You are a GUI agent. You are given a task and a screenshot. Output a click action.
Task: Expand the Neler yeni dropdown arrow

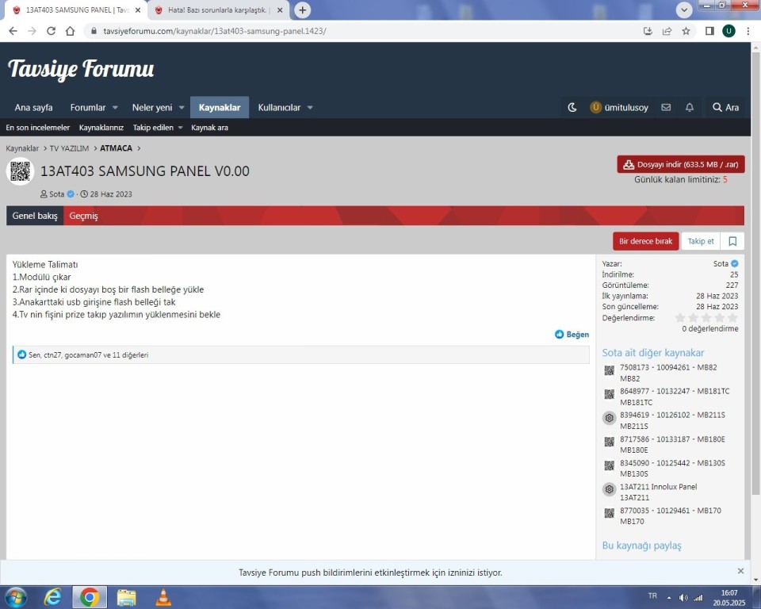(182, 107)
